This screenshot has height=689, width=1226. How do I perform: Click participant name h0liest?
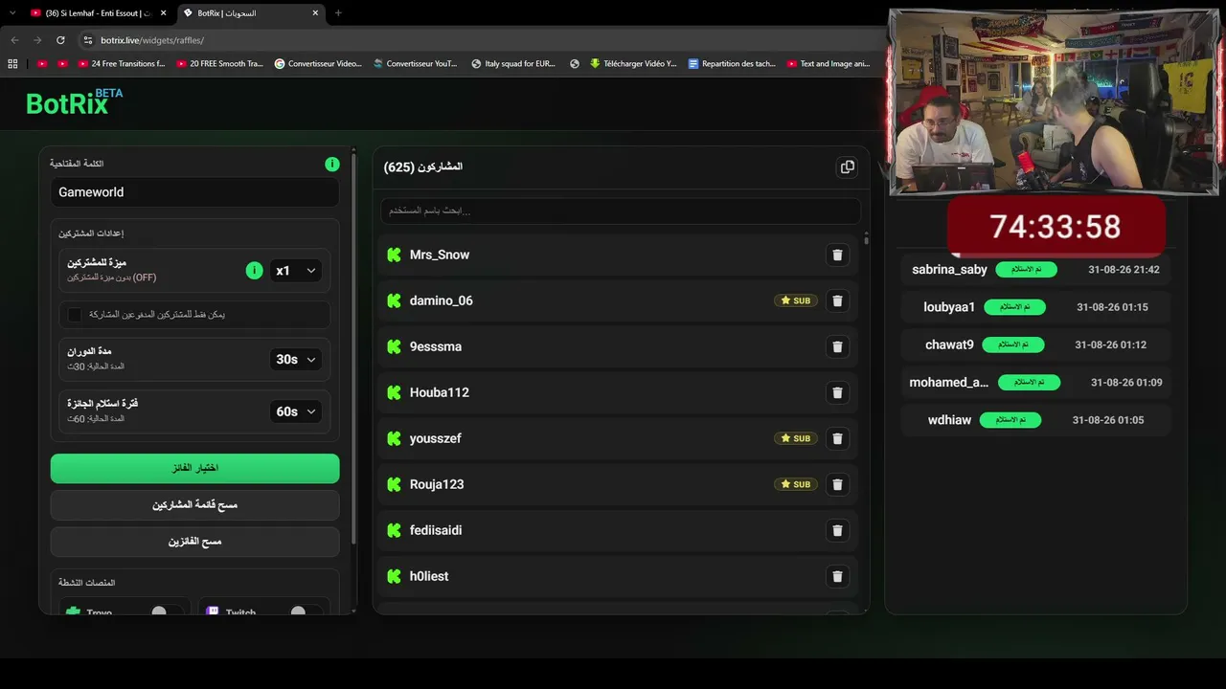point(429,576)
